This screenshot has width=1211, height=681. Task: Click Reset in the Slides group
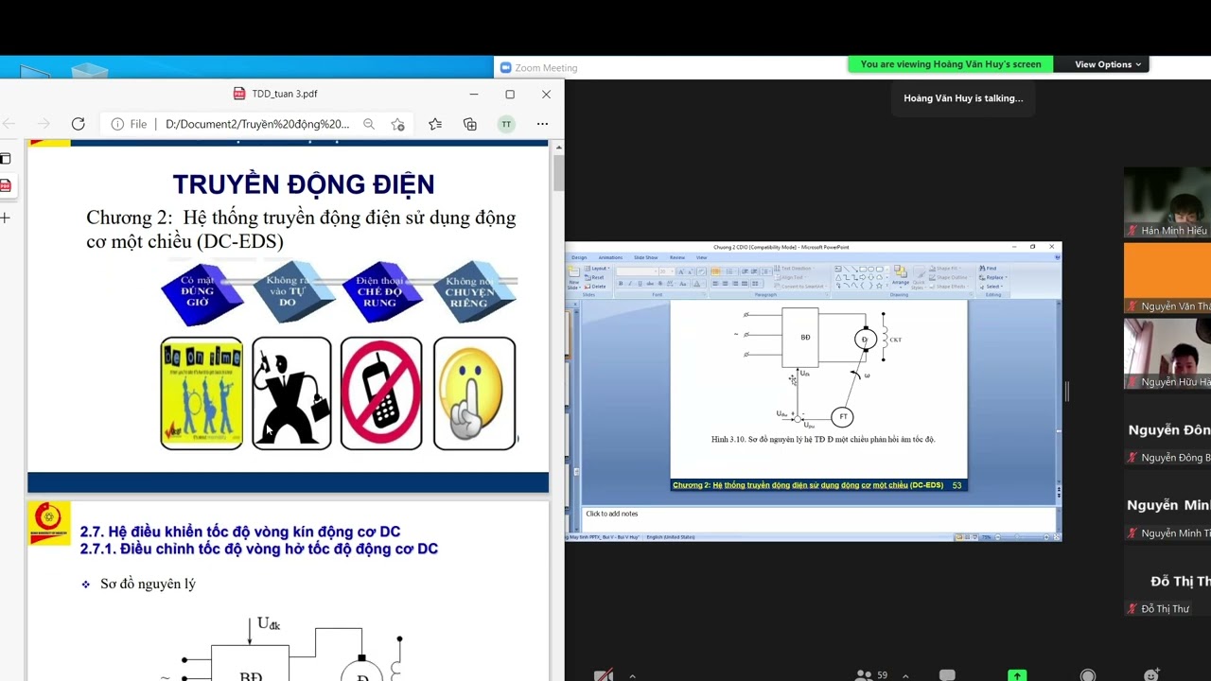(x=595, y=277)
